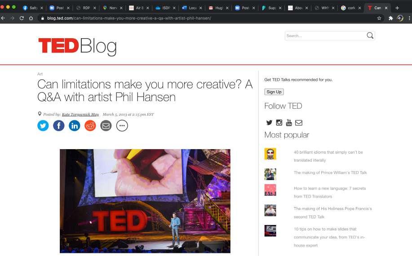Click the slides tips article thumbnail
412x256 pixels.
point(270,231)
